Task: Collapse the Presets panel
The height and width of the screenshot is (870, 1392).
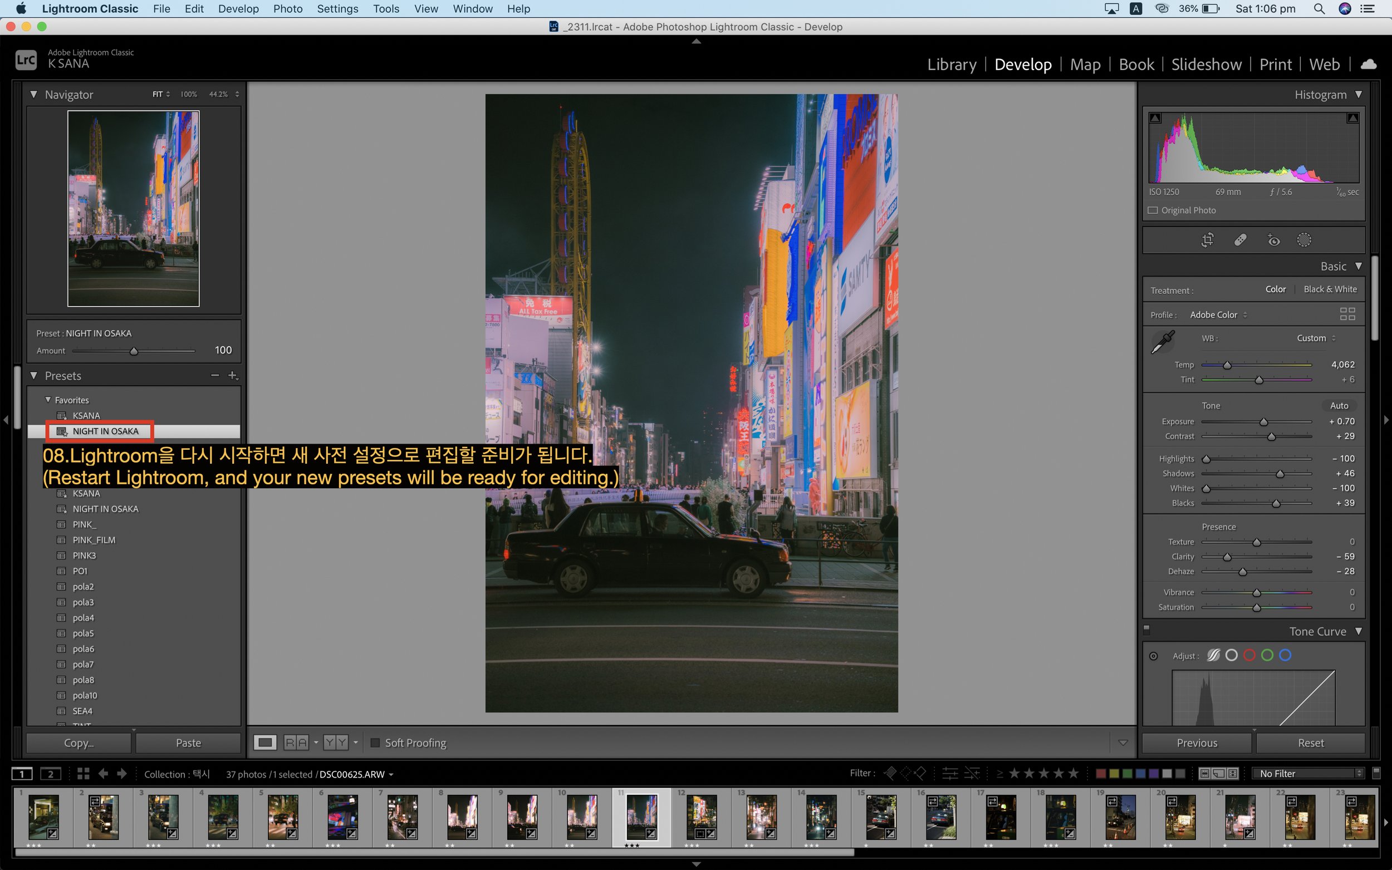Action: click(33, 375)
